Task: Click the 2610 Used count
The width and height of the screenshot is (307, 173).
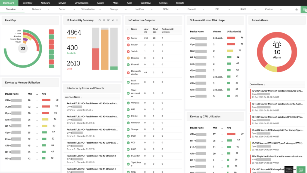Action: click(x=73, y=63)
